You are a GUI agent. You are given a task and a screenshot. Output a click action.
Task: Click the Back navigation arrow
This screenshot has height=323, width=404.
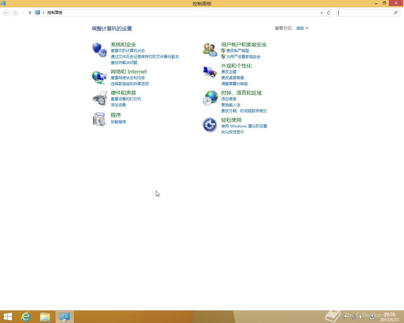tap(6, 13)
